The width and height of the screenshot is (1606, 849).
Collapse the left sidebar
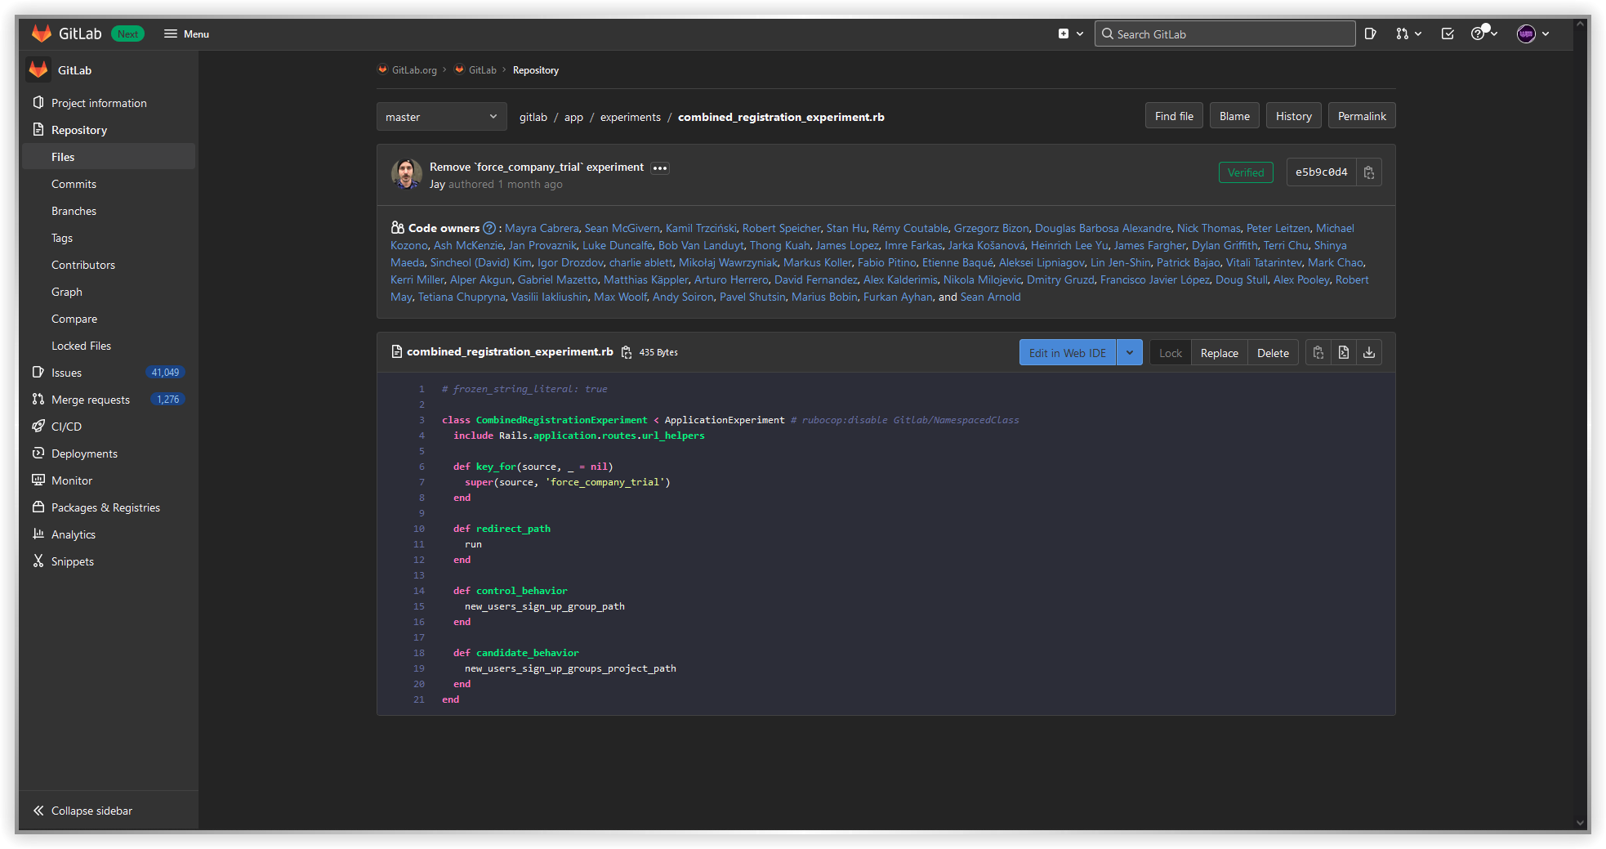point(91,810)
